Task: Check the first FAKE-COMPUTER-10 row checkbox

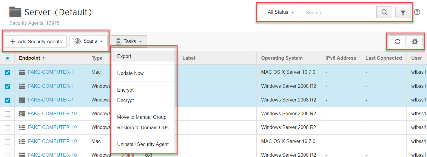Action: (7, 114)
